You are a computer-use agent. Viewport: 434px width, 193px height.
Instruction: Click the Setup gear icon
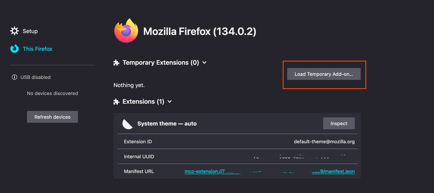(x=14, y=31)
